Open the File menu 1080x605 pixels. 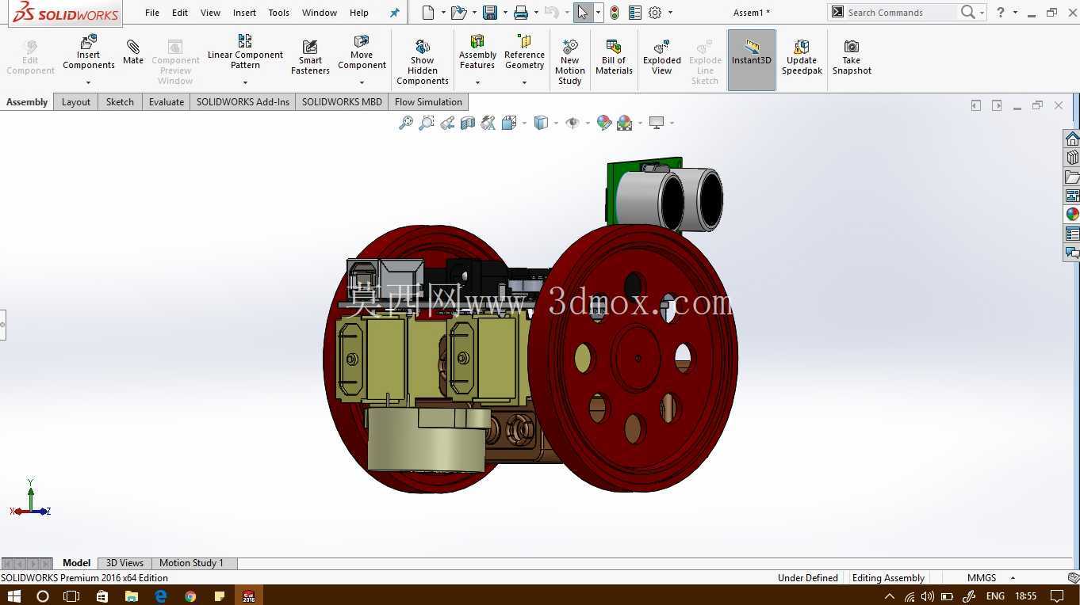[x=152, y=13]
